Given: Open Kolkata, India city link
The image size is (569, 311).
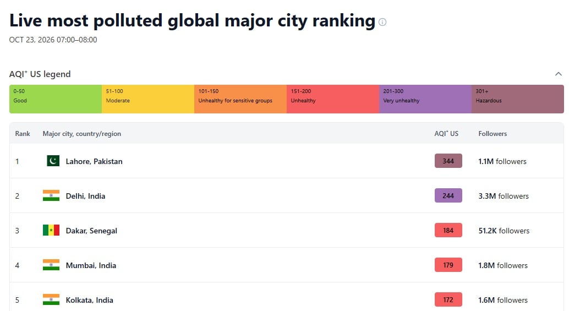Looking at the screenshot, I should pos(89,300).
